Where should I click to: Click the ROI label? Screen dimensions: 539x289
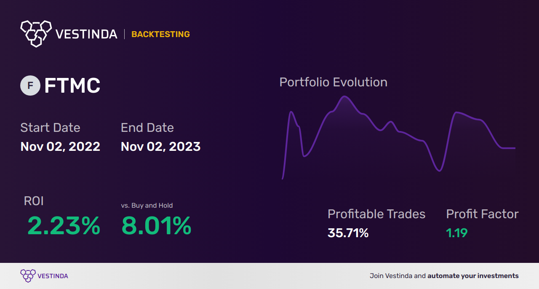pos(34,201)
